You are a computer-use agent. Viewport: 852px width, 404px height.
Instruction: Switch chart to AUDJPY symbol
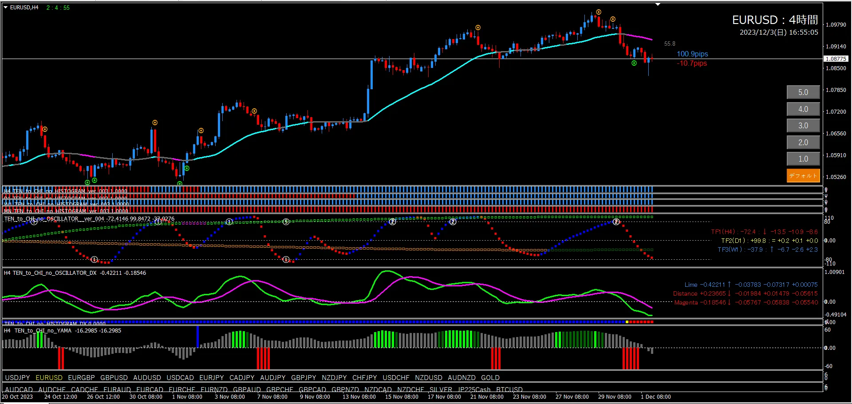pos(273,378)
